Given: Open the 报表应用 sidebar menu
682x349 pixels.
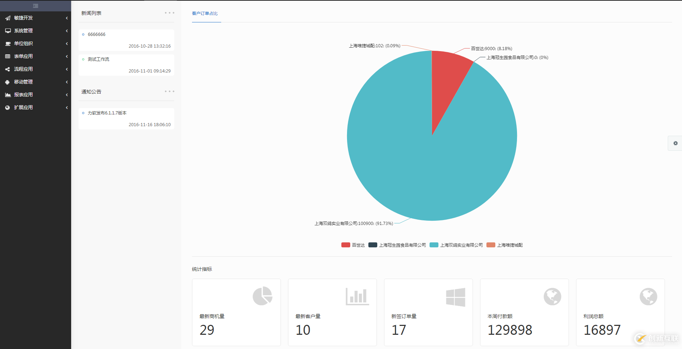Looking at the screenshot, I should click(x=36, y=95).
